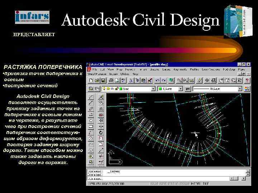Viewport: 258px width, 193px height.
Task: Open the Linetype button icon
Action: coord(187,89)
